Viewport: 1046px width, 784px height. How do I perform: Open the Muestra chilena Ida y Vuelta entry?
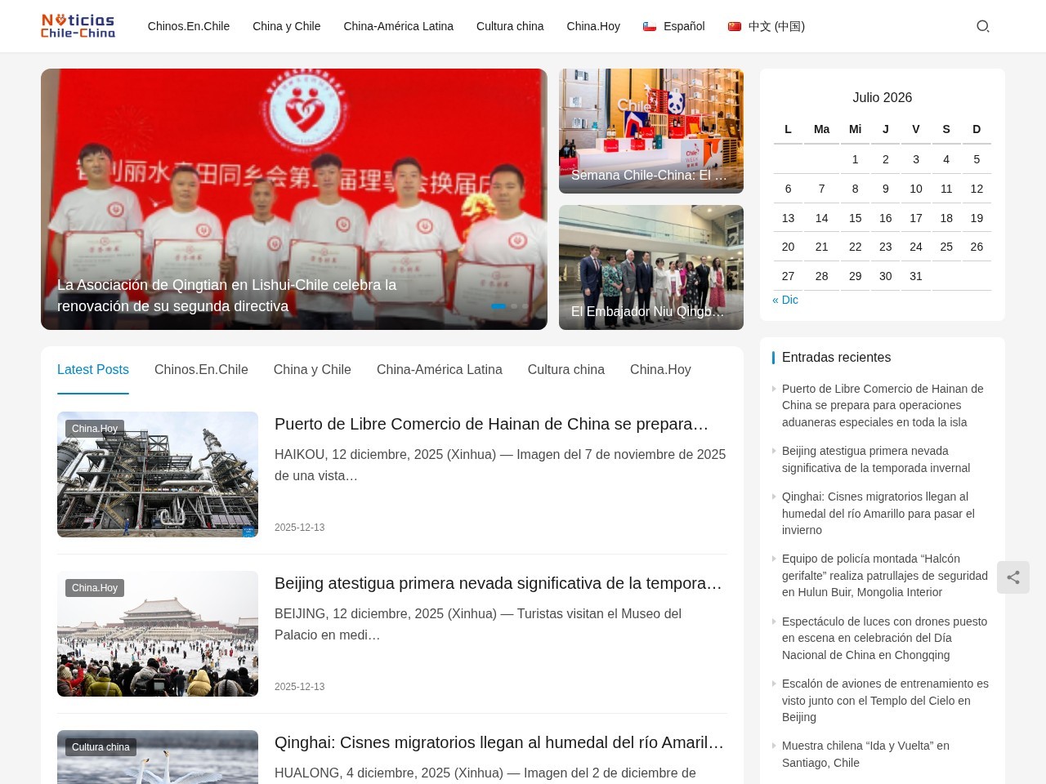coord(865,754)
